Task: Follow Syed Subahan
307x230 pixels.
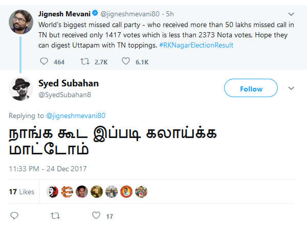Action: pos(251,89)
